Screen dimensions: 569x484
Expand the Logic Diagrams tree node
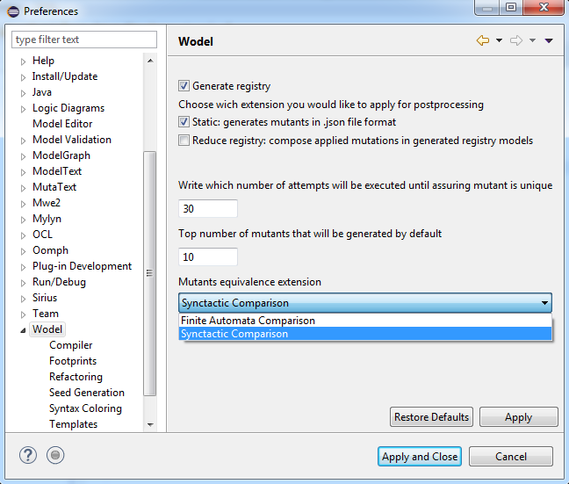(x=23, y=109)
